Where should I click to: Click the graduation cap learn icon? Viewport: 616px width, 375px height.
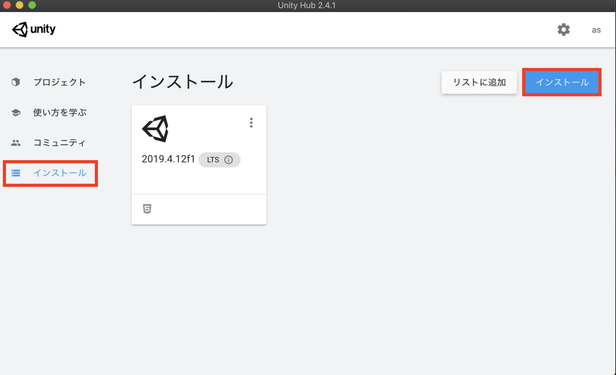click(16, 112)
